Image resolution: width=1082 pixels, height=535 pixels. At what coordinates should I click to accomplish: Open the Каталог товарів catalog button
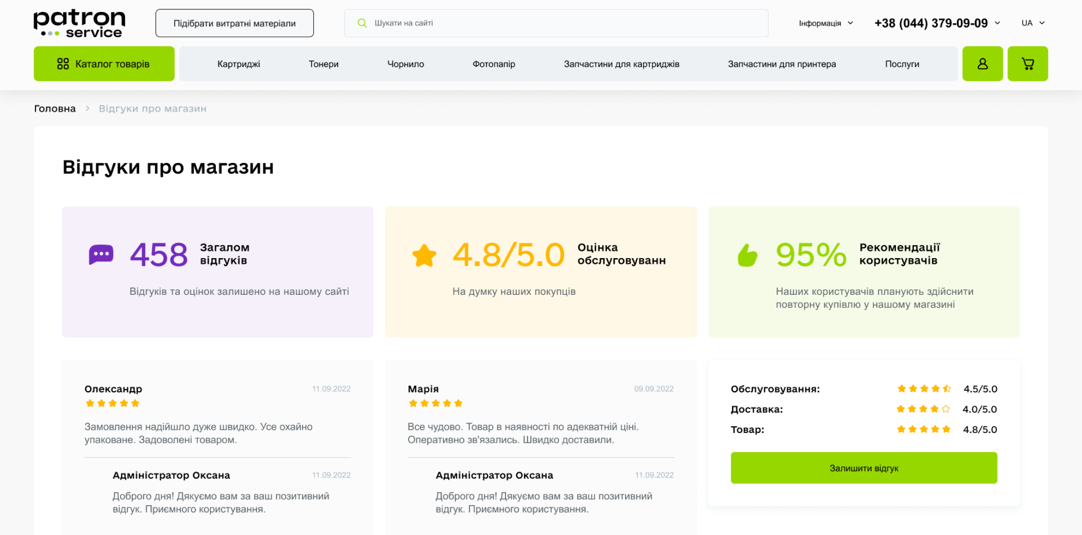(104, 64)
